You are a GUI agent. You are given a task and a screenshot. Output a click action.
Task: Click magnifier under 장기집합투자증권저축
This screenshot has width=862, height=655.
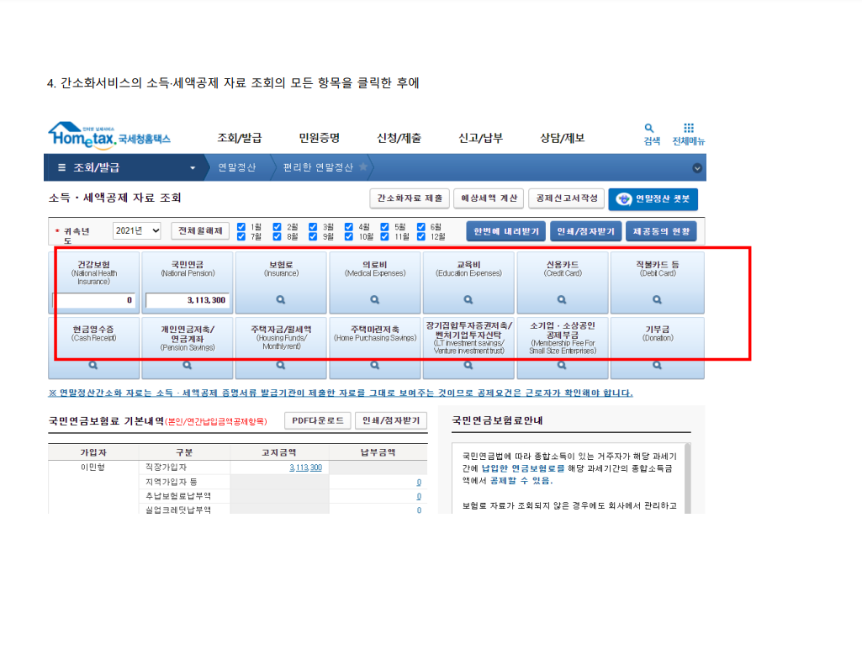coord(468,365)
